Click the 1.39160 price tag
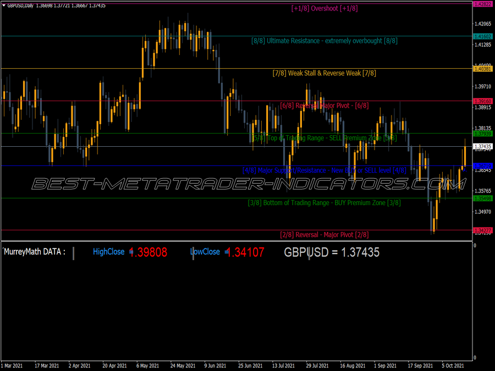The height and width of the screenshot is (371, 495). [483, 101]
